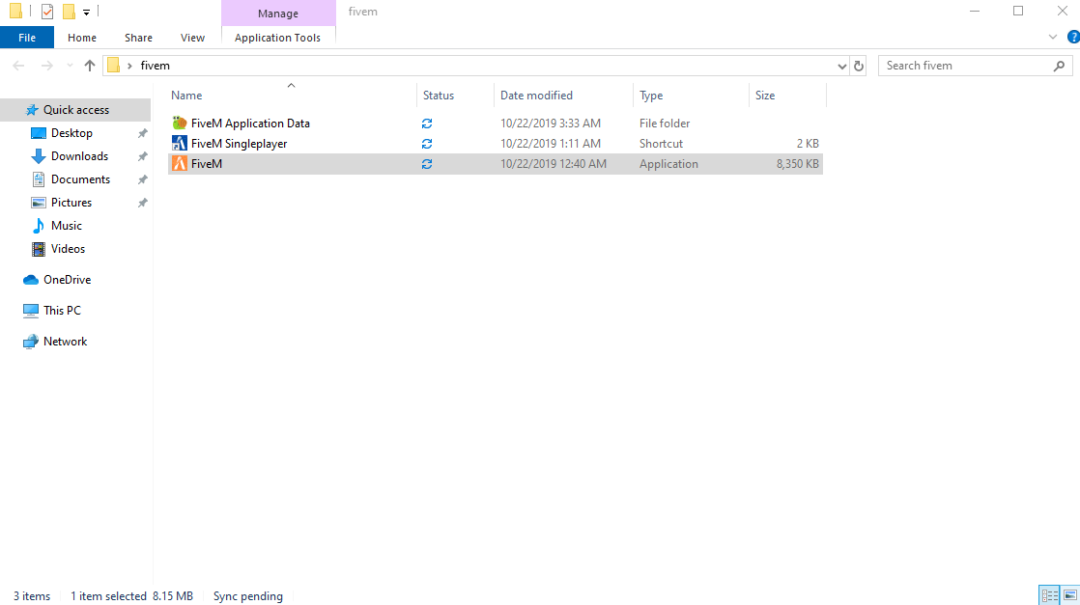Click the pin icon next to Documents
1080x605 pixels.
(143, 179)
